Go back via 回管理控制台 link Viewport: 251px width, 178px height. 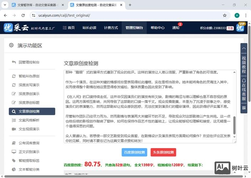[x=29, y=62]
